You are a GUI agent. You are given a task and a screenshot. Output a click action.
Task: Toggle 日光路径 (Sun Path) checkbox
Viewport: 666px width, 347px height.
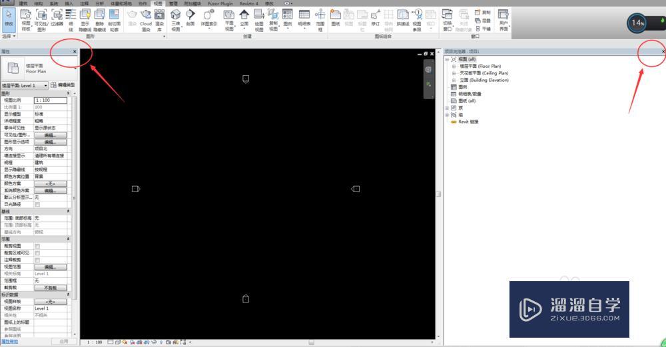[x=37, y=205]
